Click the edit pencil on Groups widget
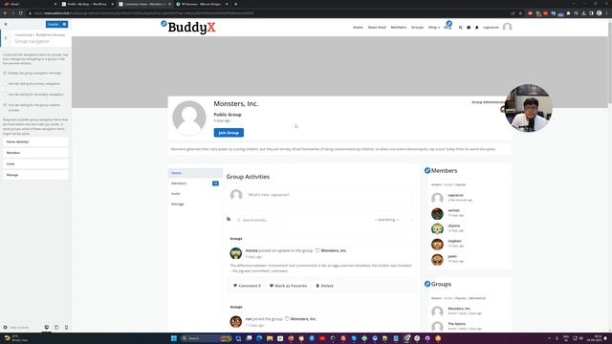The height and width of the screenshot is (344, 612). [x=427, y=284]
